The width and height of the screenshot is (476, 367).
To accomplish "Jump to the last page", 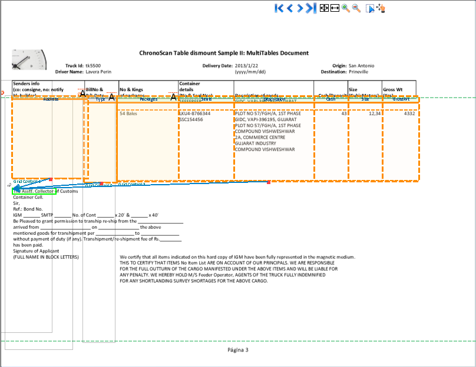I will click(311, 8).
